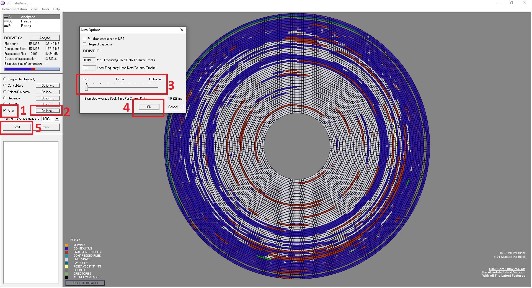Open the Tools menu

pyautogui.click(x=45, y=9)
